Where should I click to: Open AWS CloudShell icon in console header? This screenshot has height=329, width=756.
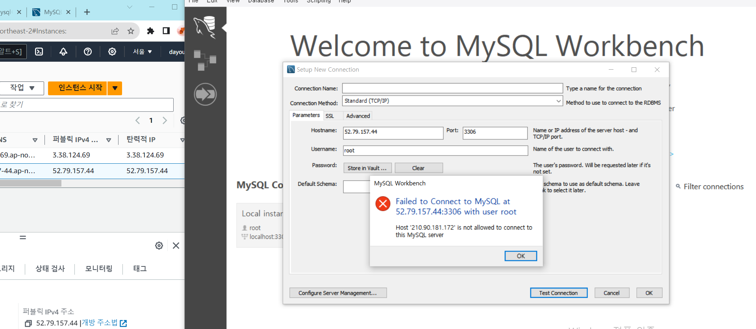tap(39, 52)
